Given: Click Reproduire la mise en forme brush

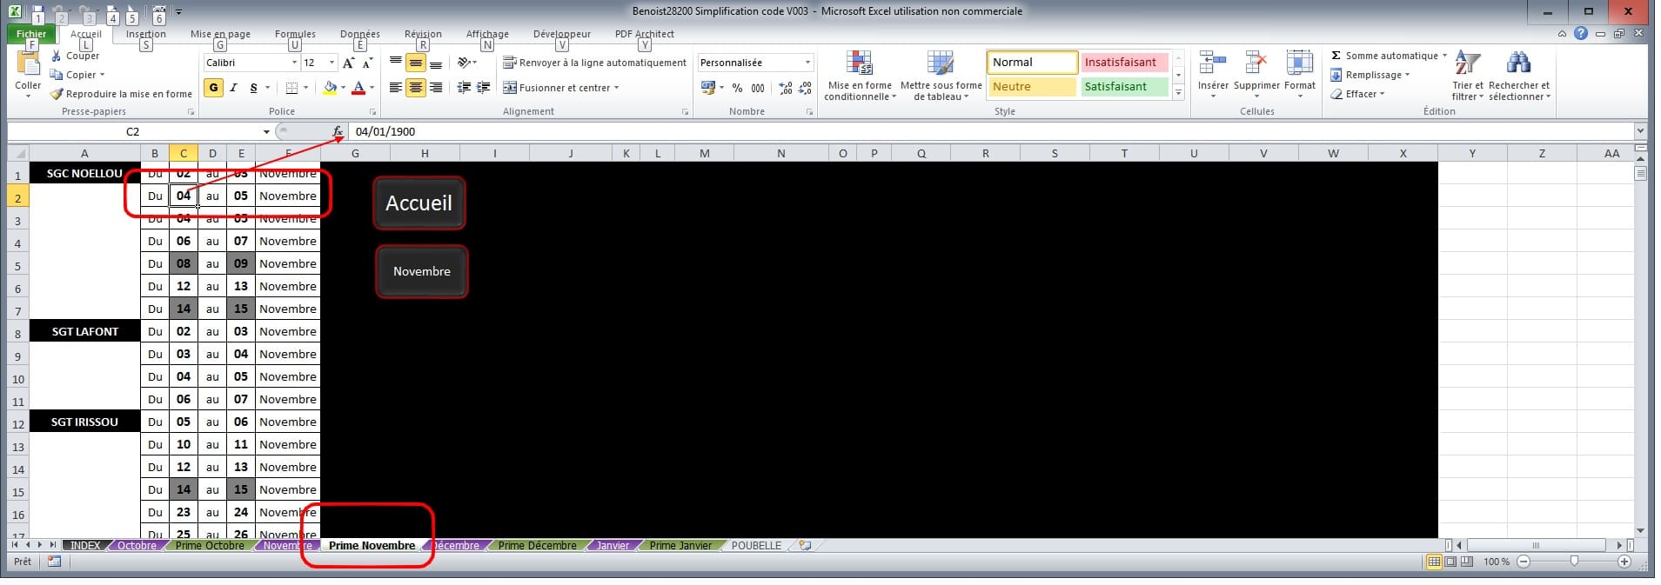Looking at the screenshot, I should [57, 94].
